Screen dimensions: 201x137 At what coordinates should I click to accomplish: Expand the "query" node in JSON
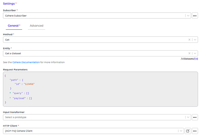click(10, 93)
